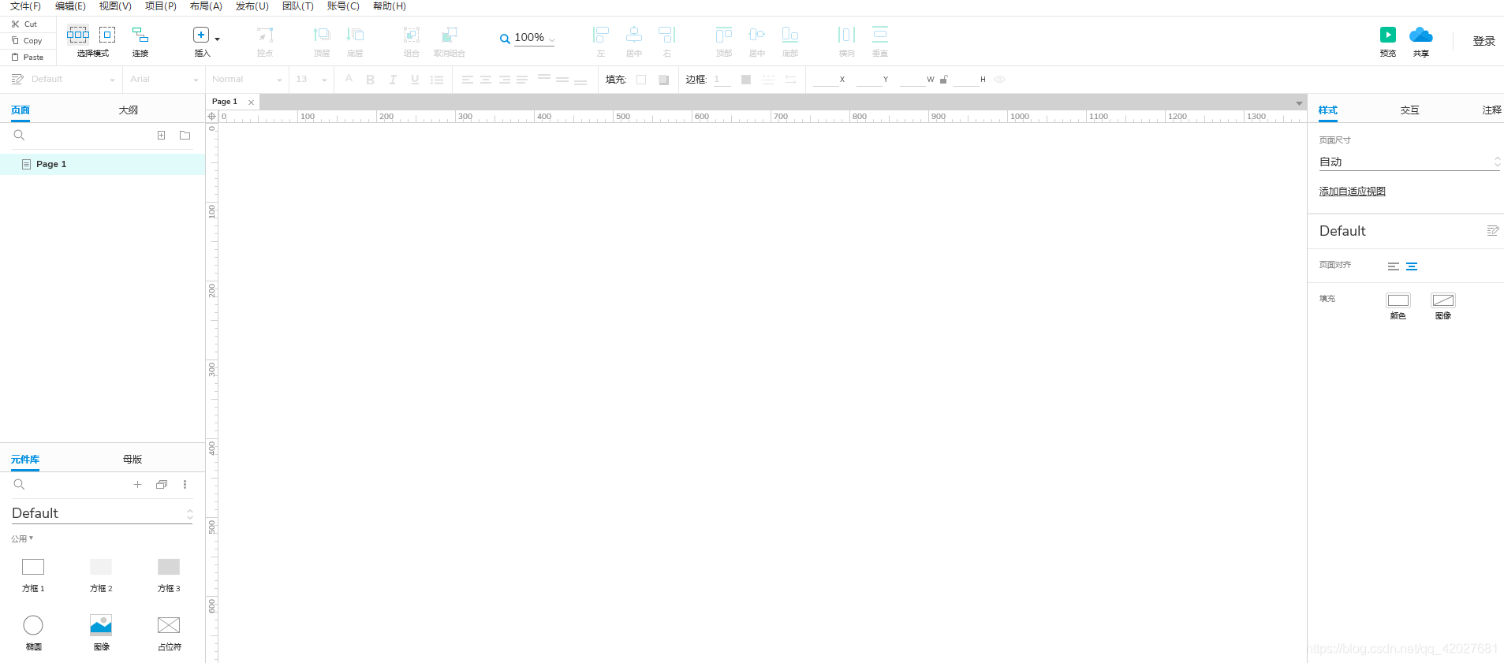
Task: Click the edit icon beside Default style
Action: (x=1492, y=231)
